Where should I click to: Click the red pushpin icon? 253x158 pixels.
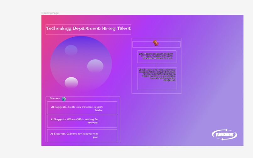(x=156, y=43)
